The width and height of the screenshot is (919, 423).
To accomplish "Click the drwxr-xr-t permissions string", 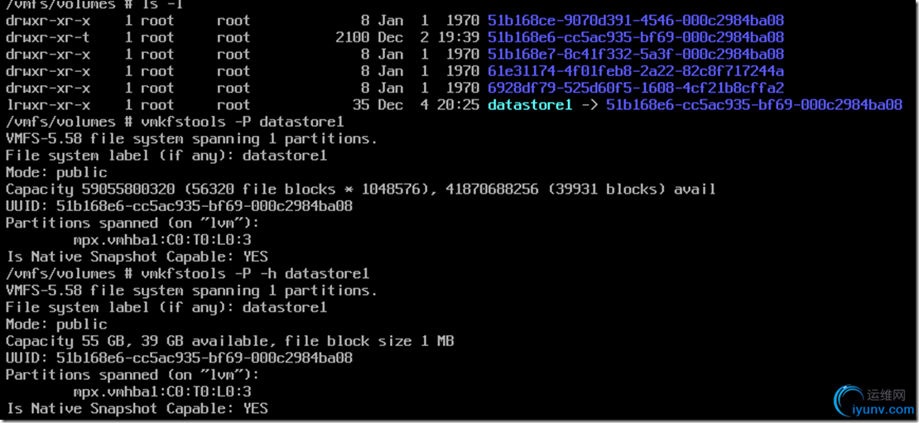I will coord(48,37).
